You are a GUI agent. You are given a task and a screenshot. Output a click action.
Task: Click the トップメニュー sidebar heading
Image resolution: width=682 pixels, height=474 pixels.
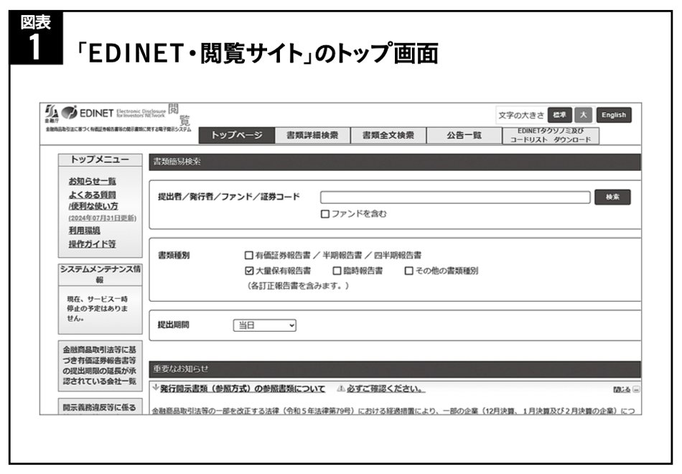[x=100, y=159]
